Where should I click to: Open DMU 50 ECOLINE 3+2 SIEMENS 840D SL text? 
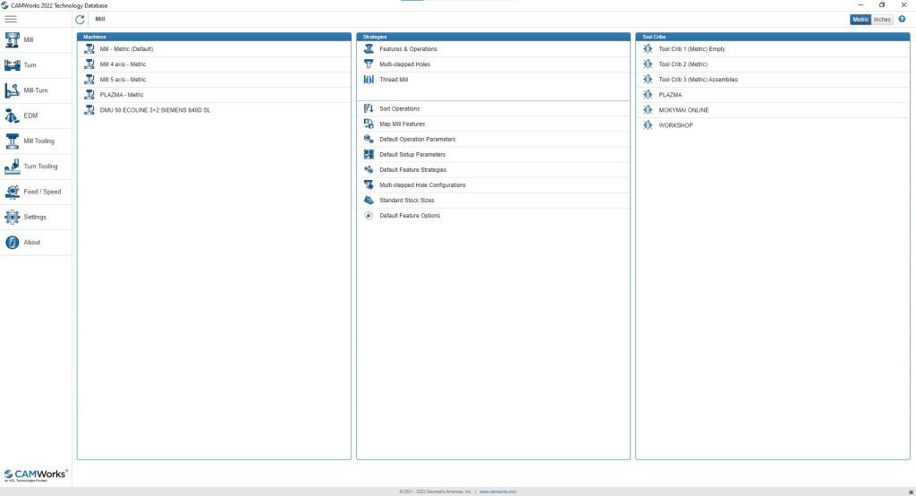coord(155,110)
